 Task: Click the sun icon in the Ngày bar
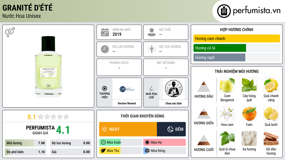[105, 129]
